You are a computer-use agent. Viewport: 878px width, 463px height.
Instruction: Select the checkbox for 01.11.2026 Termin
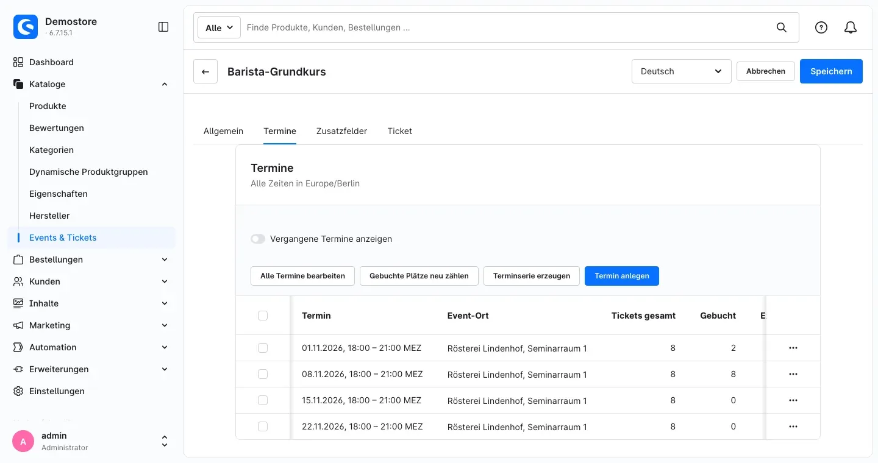[263, 348]
